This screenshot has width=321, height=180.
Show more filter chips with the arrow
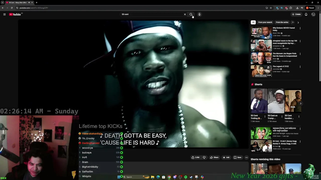point(298,22)
